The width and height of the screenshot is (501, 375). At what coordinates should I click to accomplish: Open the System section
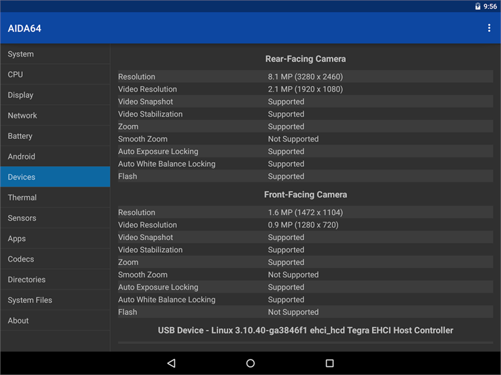tap(55, 54)
